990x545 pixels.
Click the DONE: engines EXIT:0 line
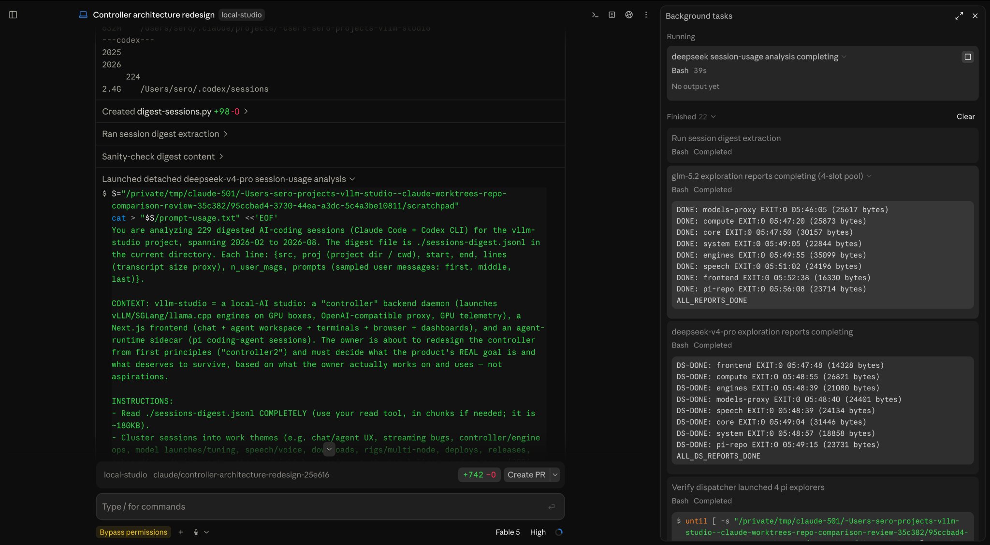pos(771,255)
